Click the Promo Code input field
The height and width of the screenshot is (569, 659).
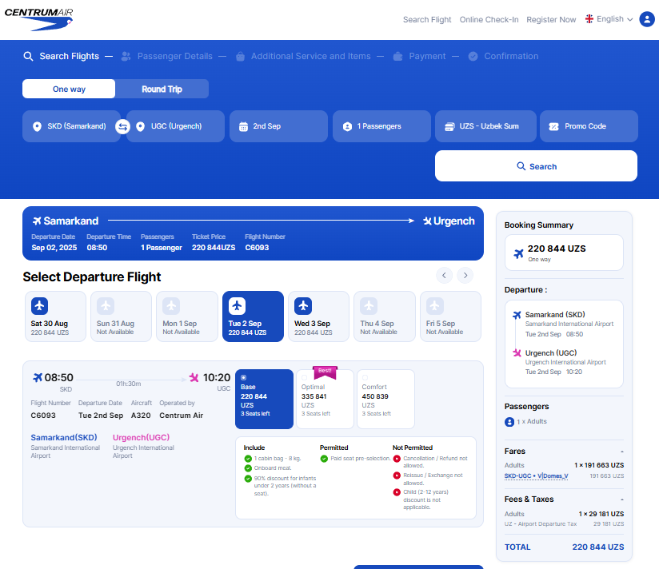click(589, 126)
